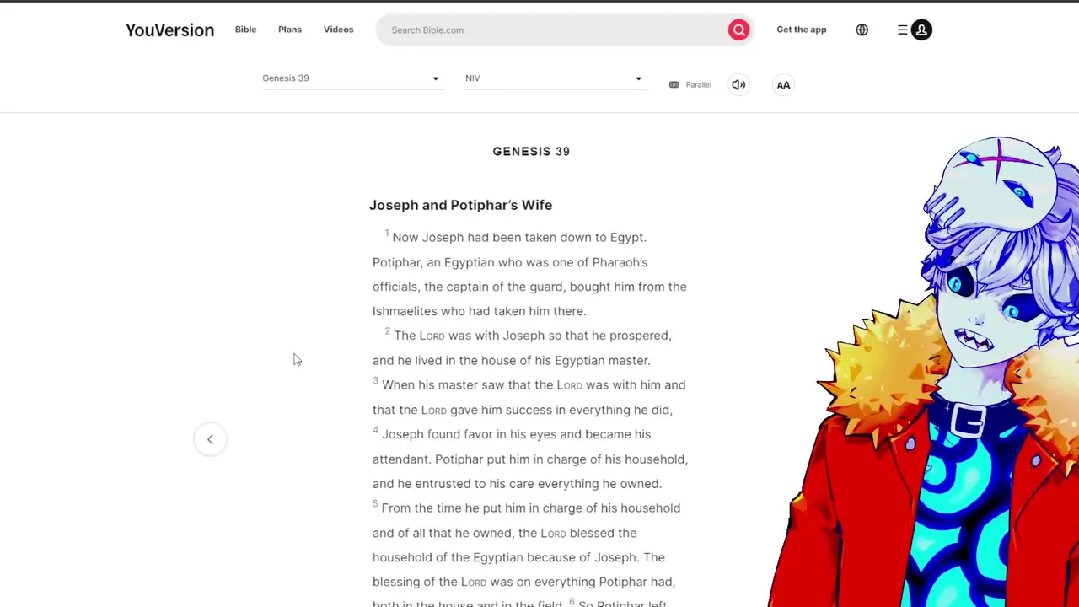Click the 'Joseph and Potiphar's Wife' heading
The height and width of the screenshot is (607, 1079).
coord(460,205)
